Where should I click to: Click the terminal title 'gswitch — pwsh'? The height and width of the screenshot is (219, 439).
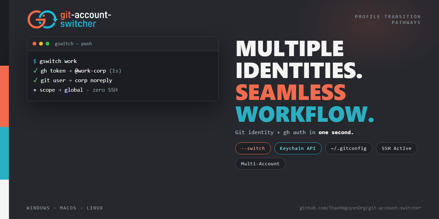tap(73, 44)
